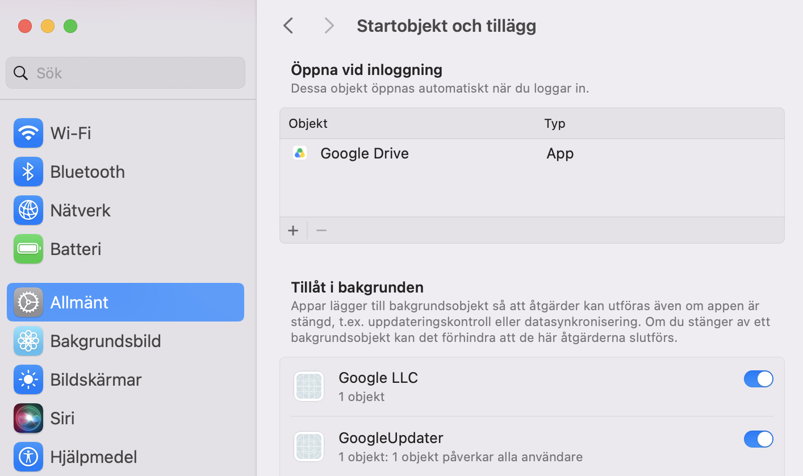Open Hjälpmedel settings pane

(126, 457)
